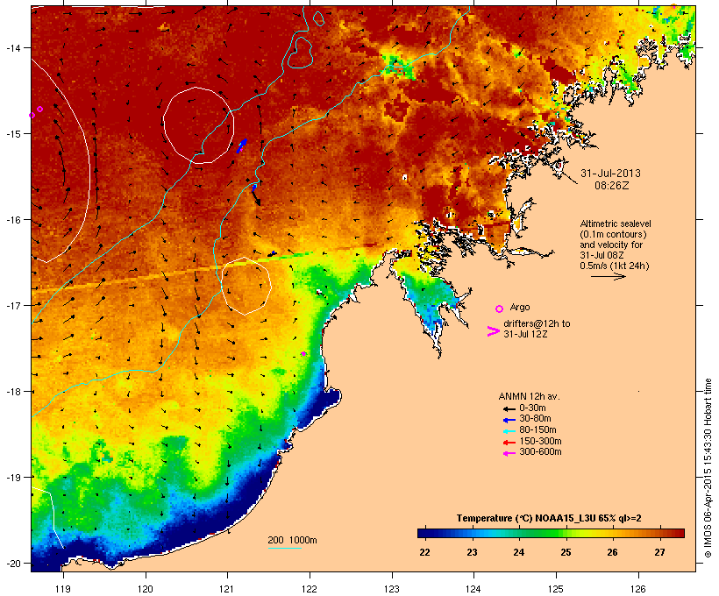719x596 pixels.
Task: Click the latitude axis label '-18'
Action: coord(13,392)
